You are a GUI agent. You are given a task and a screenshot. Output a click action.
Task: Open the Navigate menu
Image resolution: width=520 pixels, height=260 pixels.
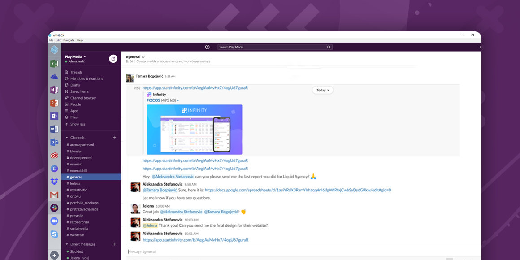tap(69, 40)
